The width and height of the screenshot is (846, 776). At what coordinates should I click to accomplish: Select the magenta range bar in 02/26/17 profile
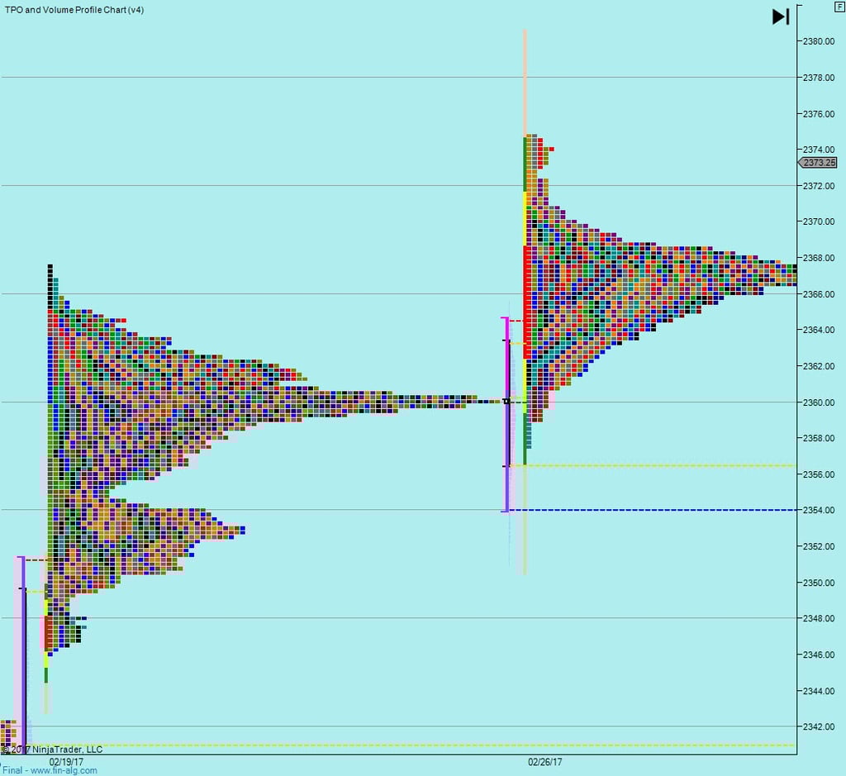click(x=504, y=413)
